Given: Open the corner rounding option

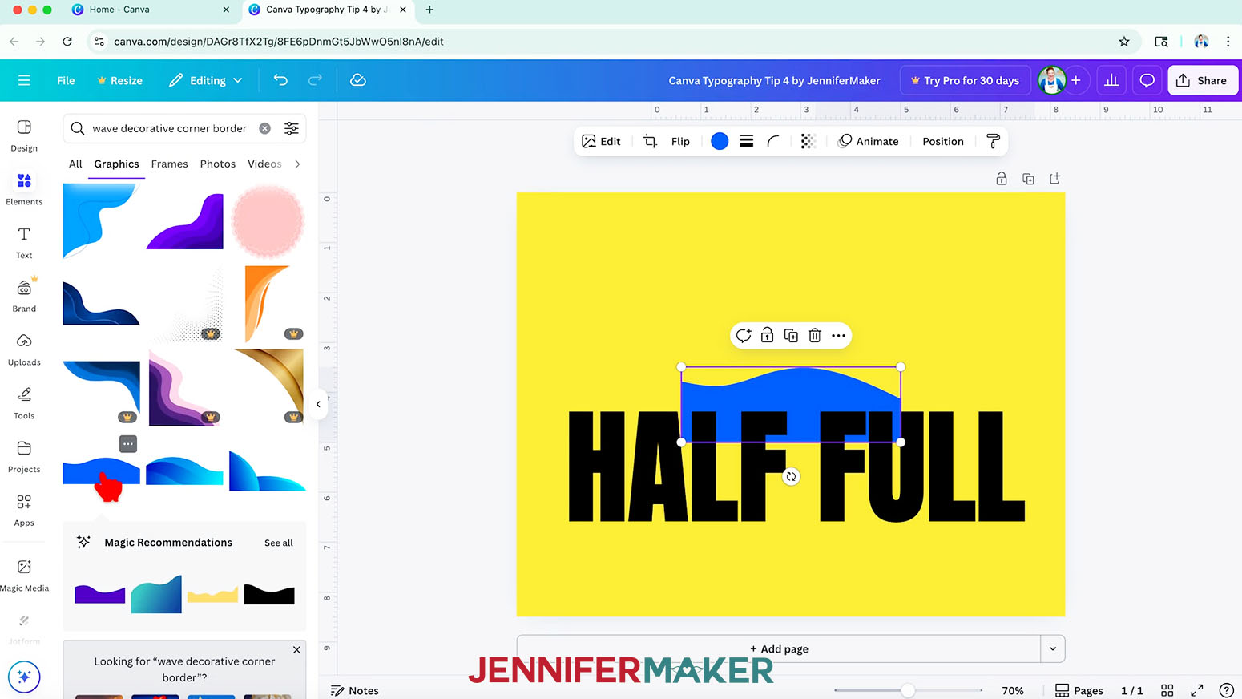Looking at the screenshot, I should [773, 141].
